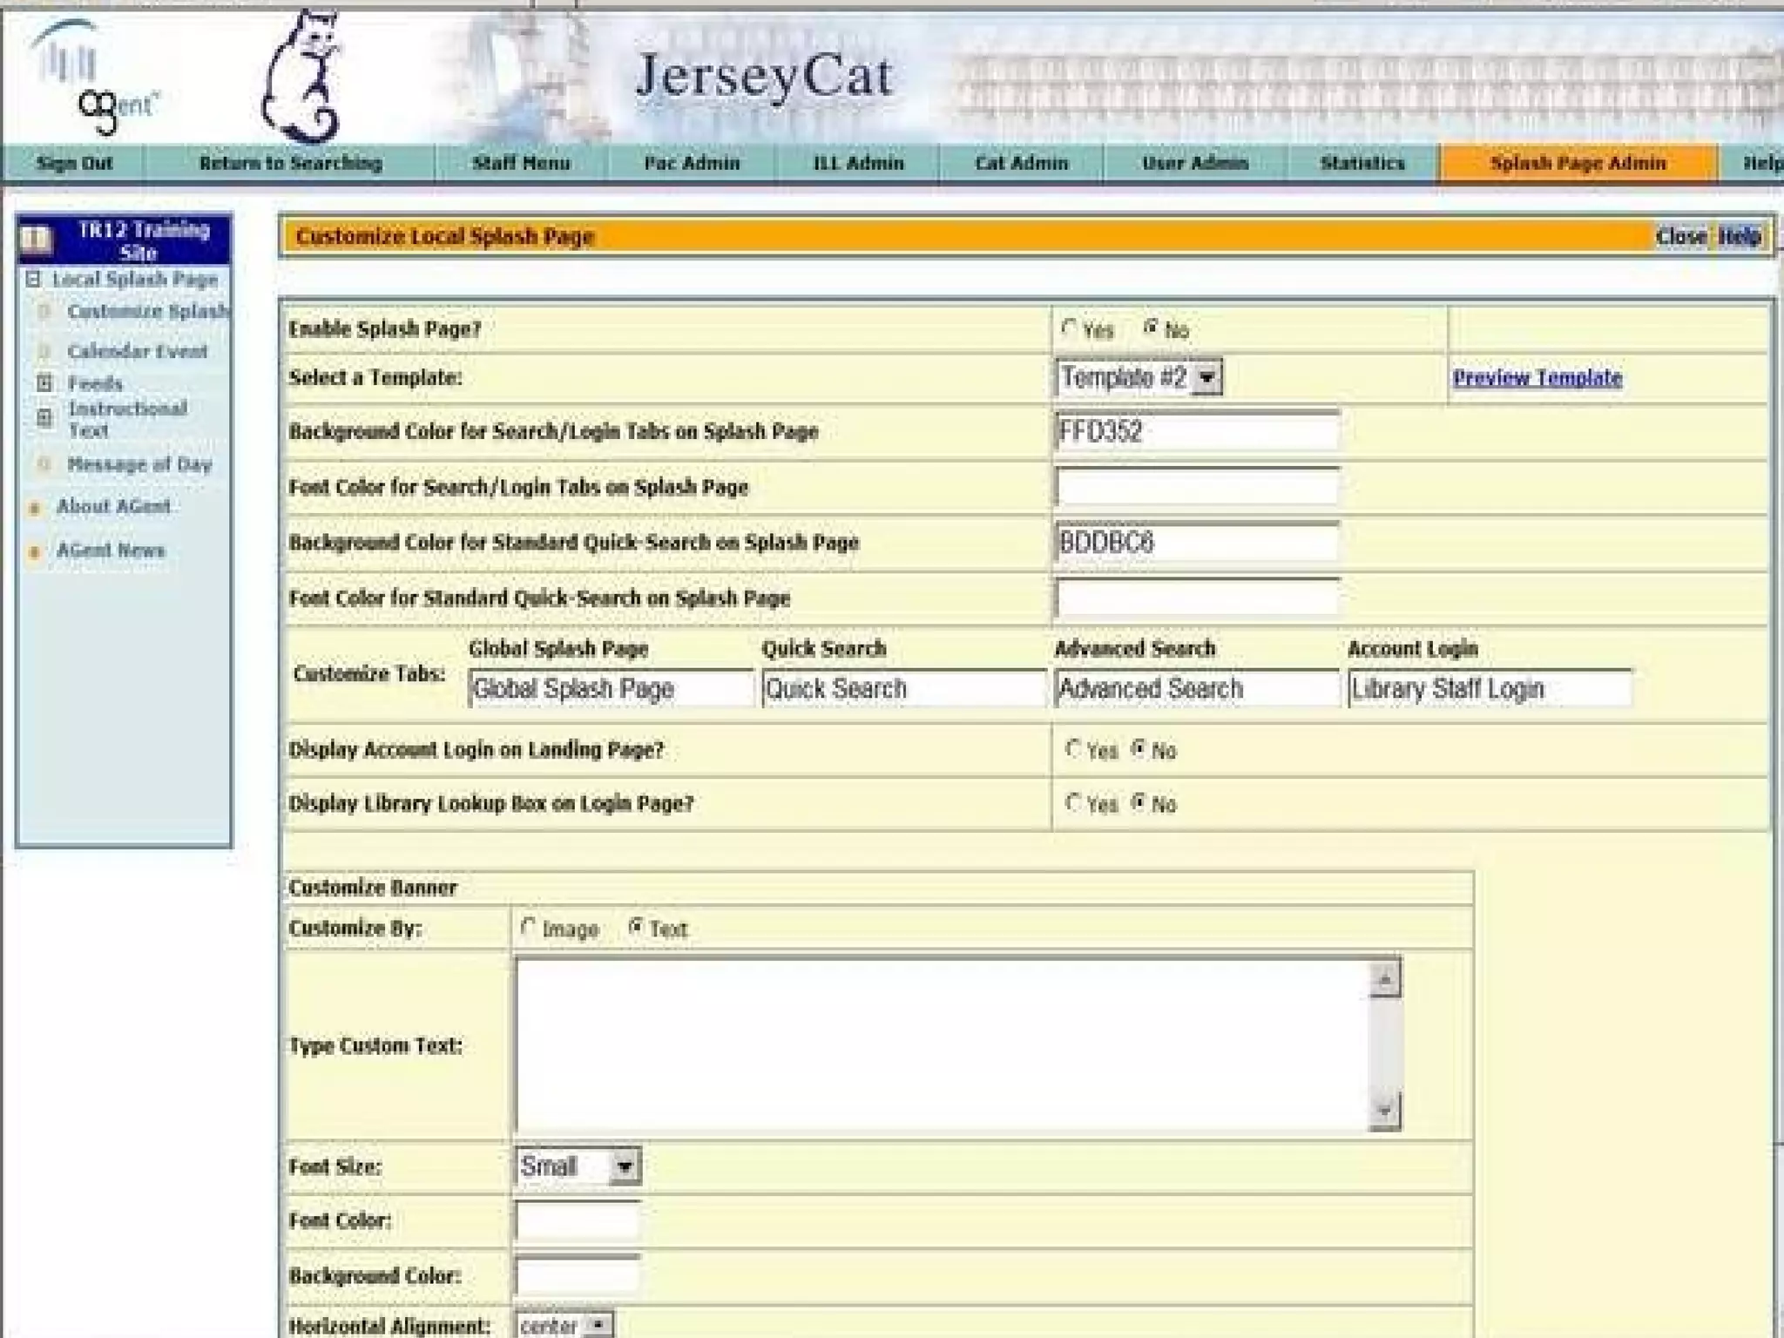This screenshot has height=1338, width=1784.
Task: Click the Message of Day page icon
Action: (44, 464)
